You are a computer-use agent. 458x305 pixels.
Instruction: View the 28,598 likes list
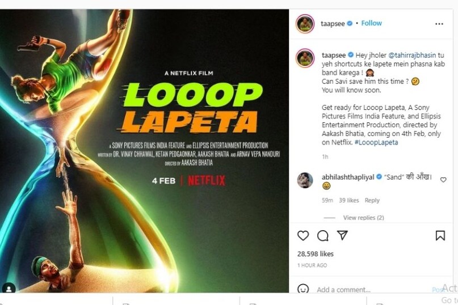point(316,254)
